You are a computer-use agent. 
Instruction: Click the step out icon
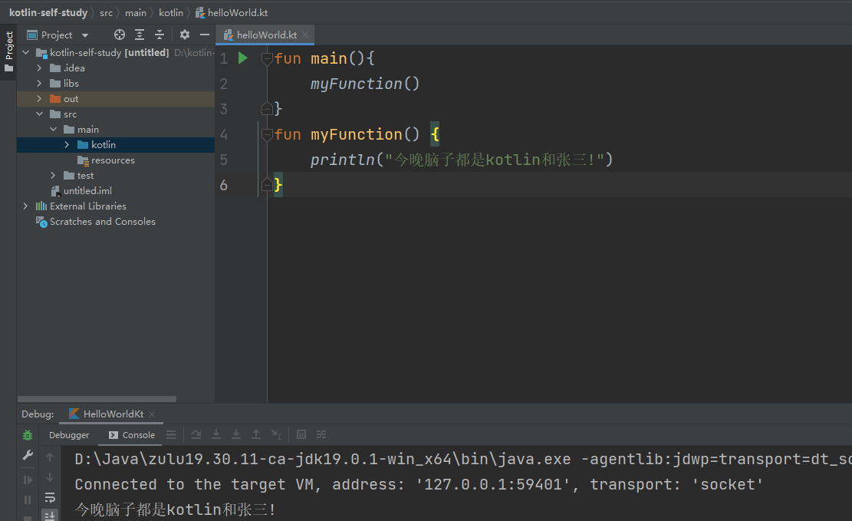tap(256, 434)
